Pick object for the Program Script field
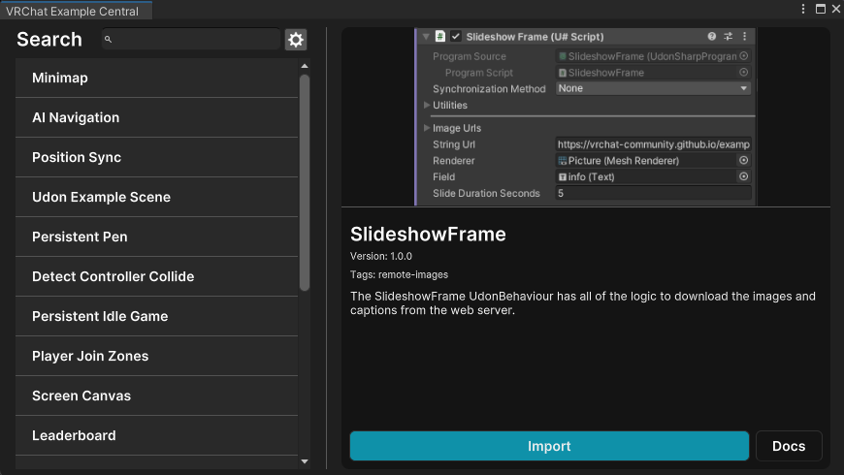Viewport: 844px width, 475px height. pyautogui.click(x=744, y=72)
